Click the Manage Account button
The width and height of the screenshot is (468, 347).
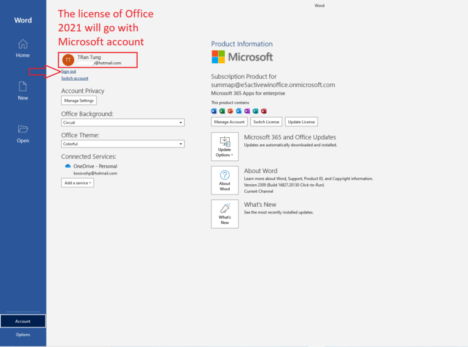tap(229, 122)
